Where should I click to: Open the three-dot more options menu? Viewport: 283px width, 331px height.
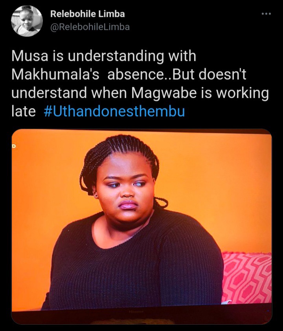pyautogui.click(x=266, y=14)
